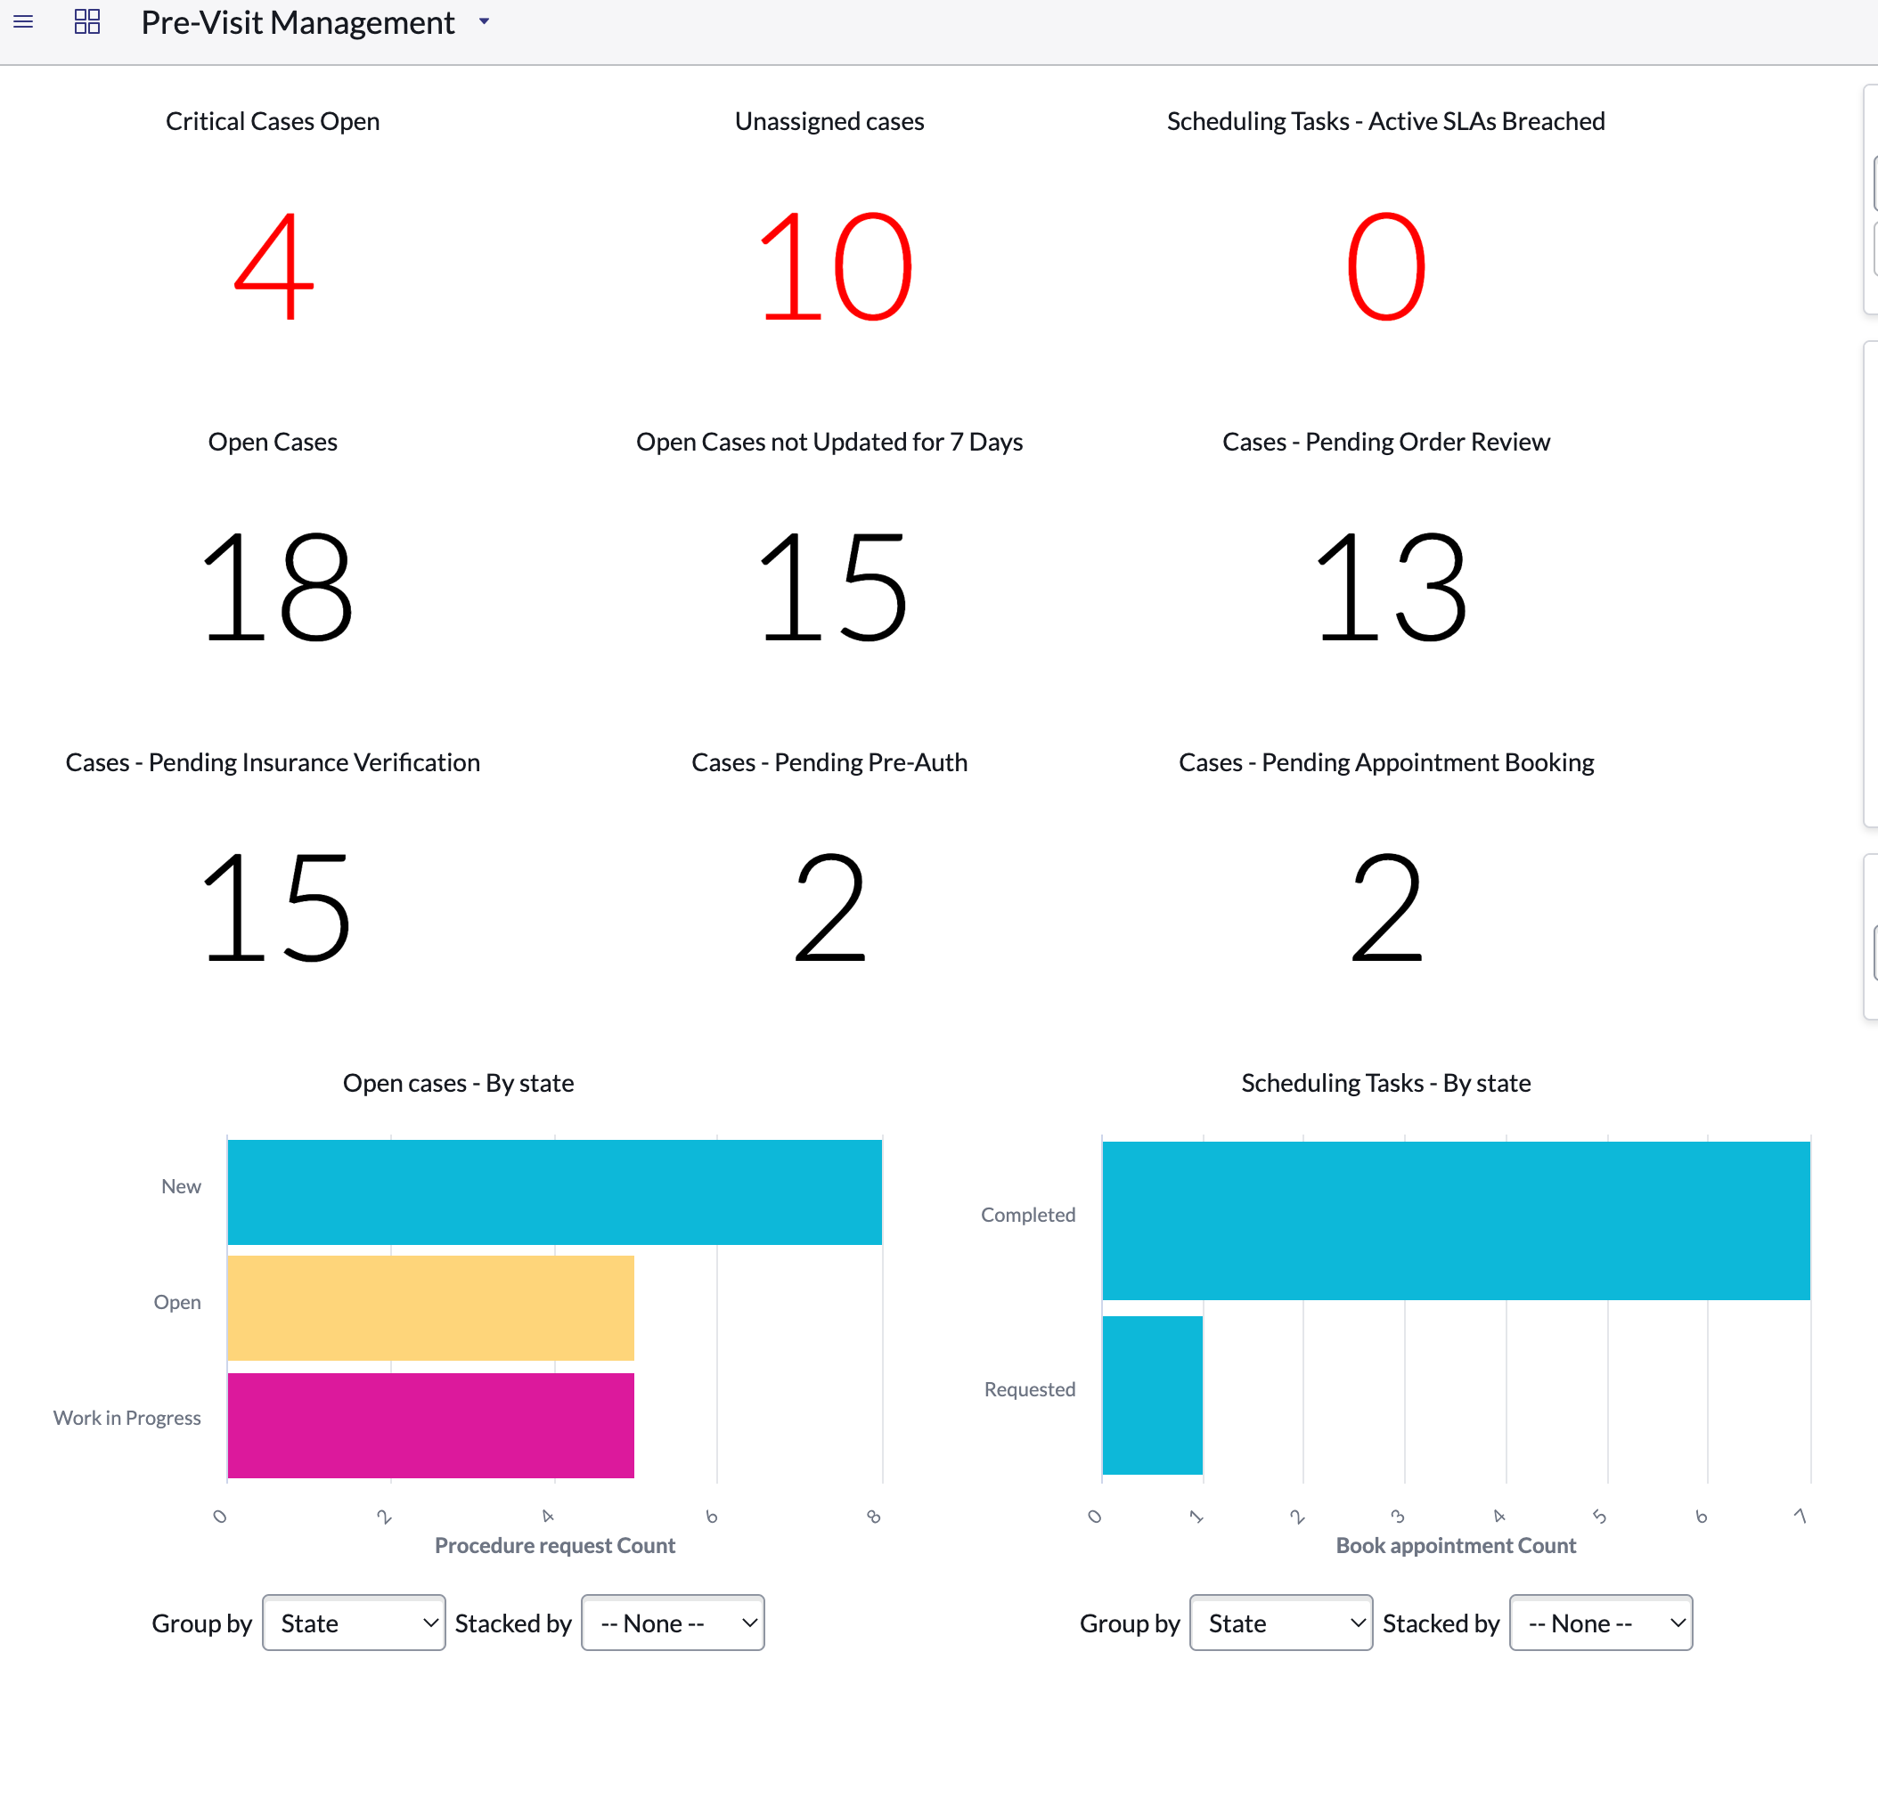View Pending Order Review count 13

1389,587
